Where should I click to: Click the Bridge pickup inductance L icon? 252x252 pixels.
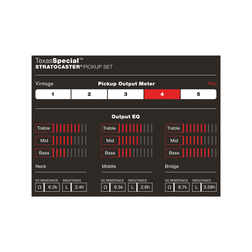(x=196, y=187)
